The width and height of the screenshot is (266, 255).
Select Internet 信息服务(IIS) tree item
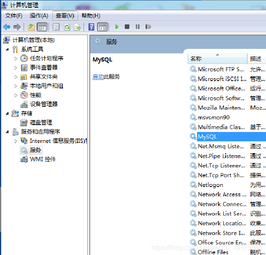pyautogui.click(x=58, y=141)
